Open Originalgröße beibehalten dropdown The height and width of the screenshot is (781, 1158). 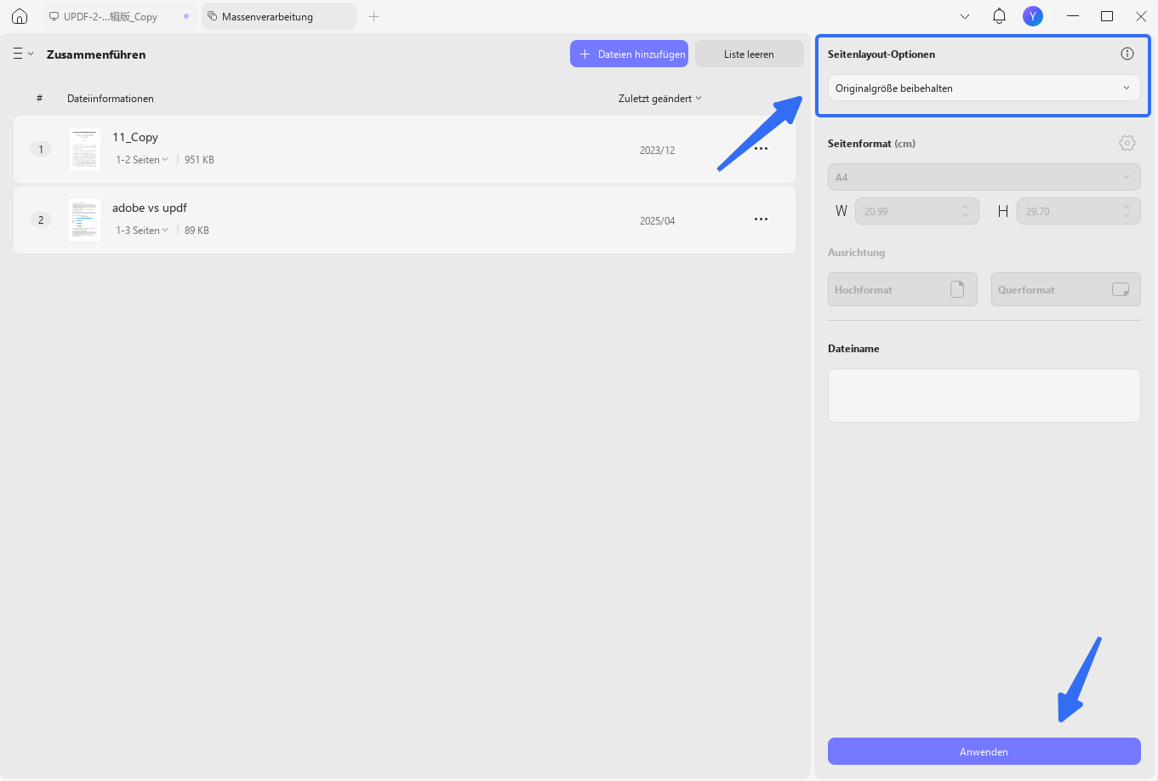point(984,88)
